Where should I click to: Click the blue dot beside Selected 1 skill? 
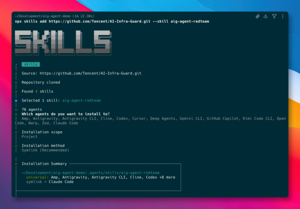(16, 100)
